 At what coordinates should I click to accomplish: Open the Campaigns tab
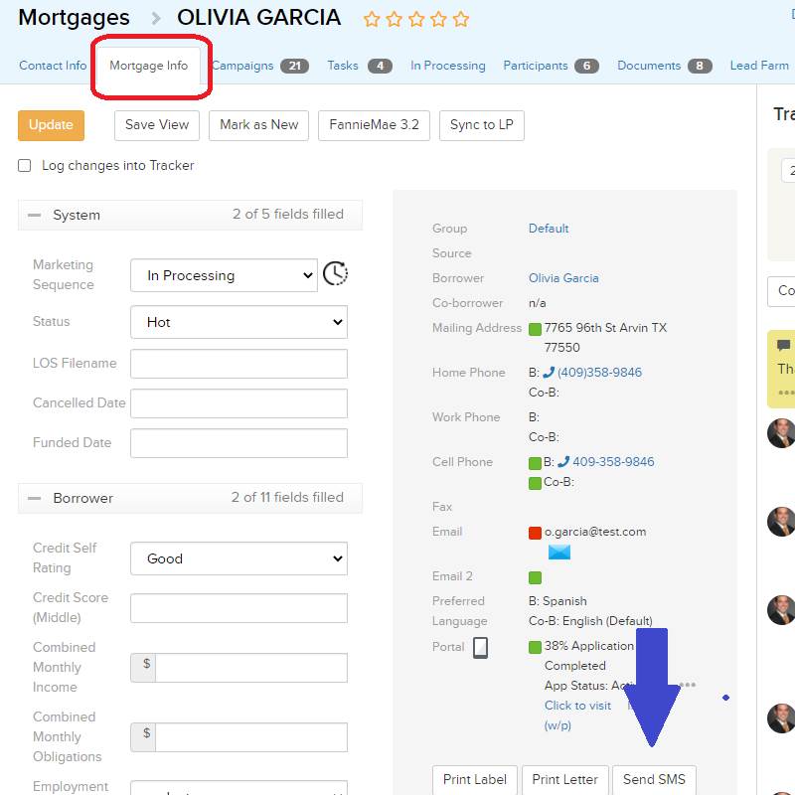coord(259,66)
